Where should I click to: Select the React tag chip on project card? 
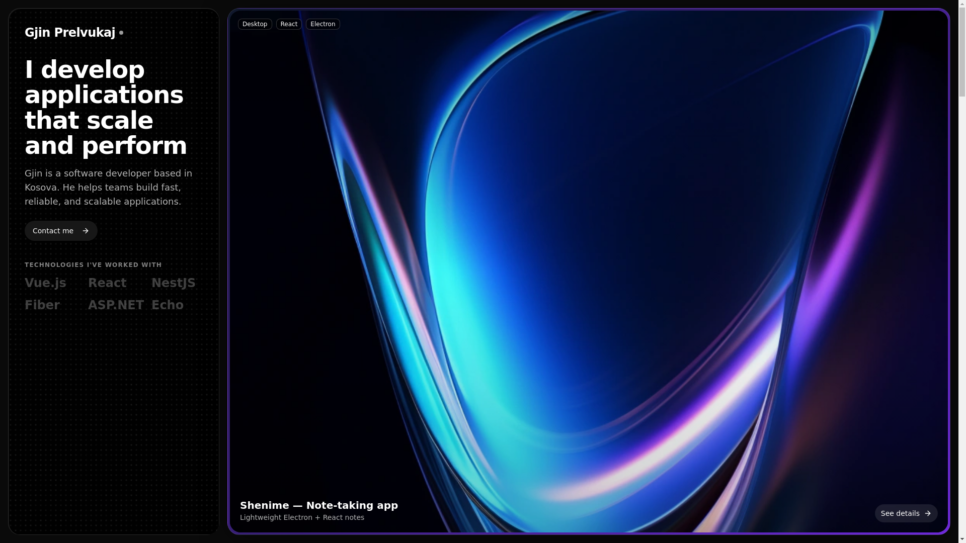[289, 24]
